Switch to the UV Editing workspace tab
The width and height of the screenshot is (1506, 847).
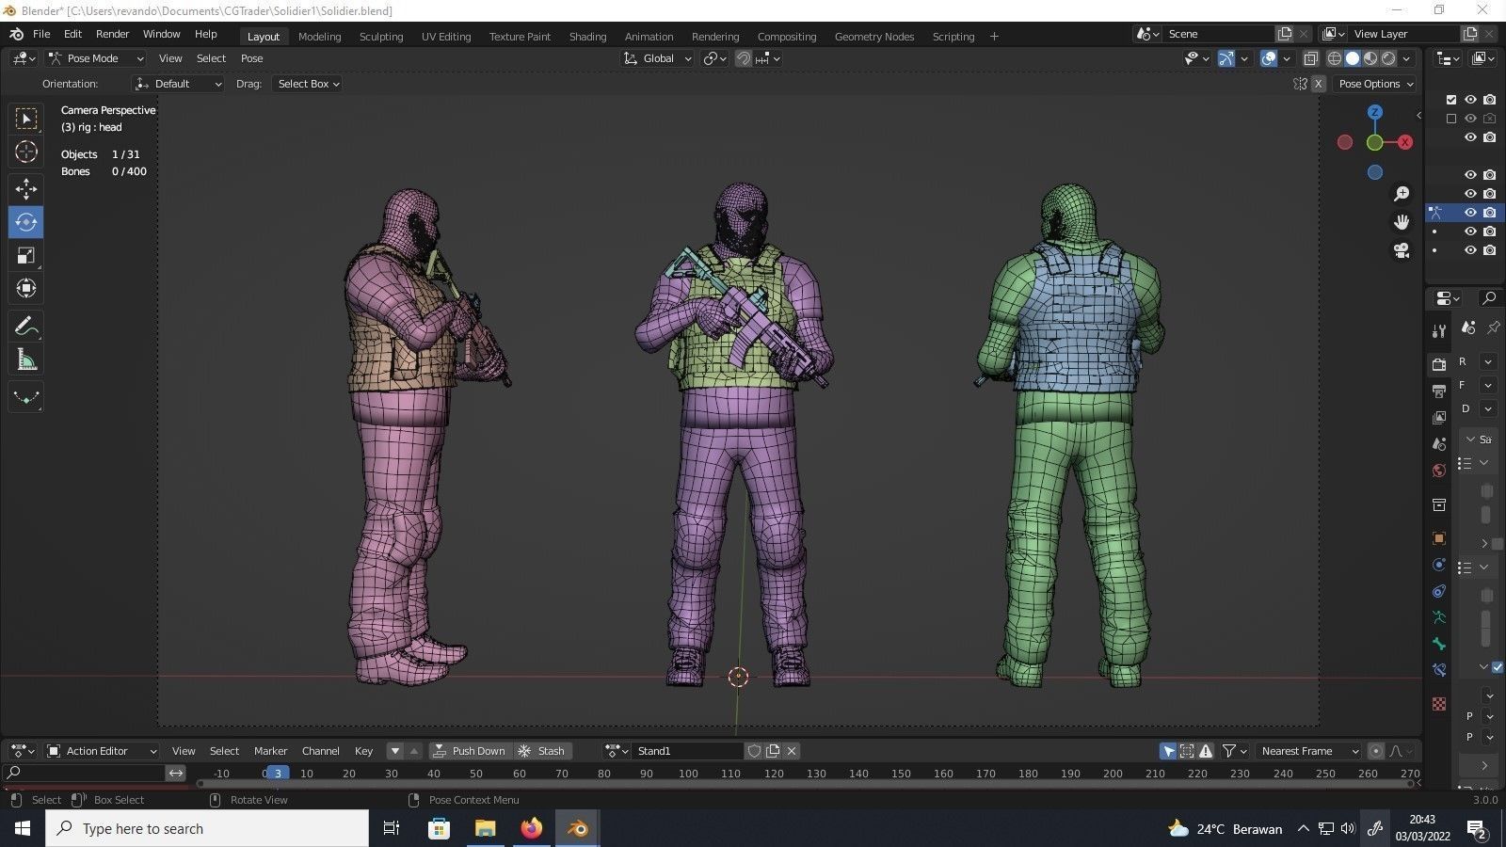[x=446, y=37]
